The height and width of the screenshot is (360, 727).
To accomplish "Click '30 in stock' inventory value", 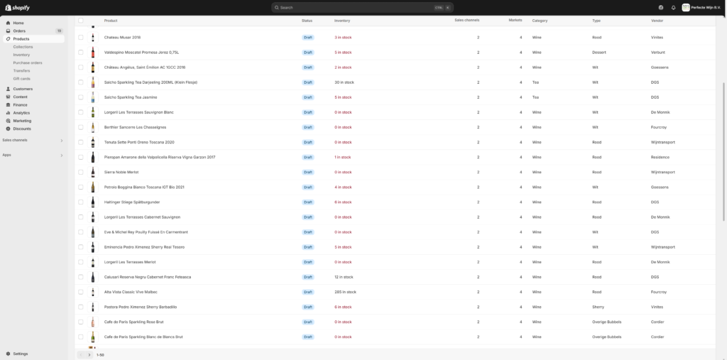I will tap(344, 82).
